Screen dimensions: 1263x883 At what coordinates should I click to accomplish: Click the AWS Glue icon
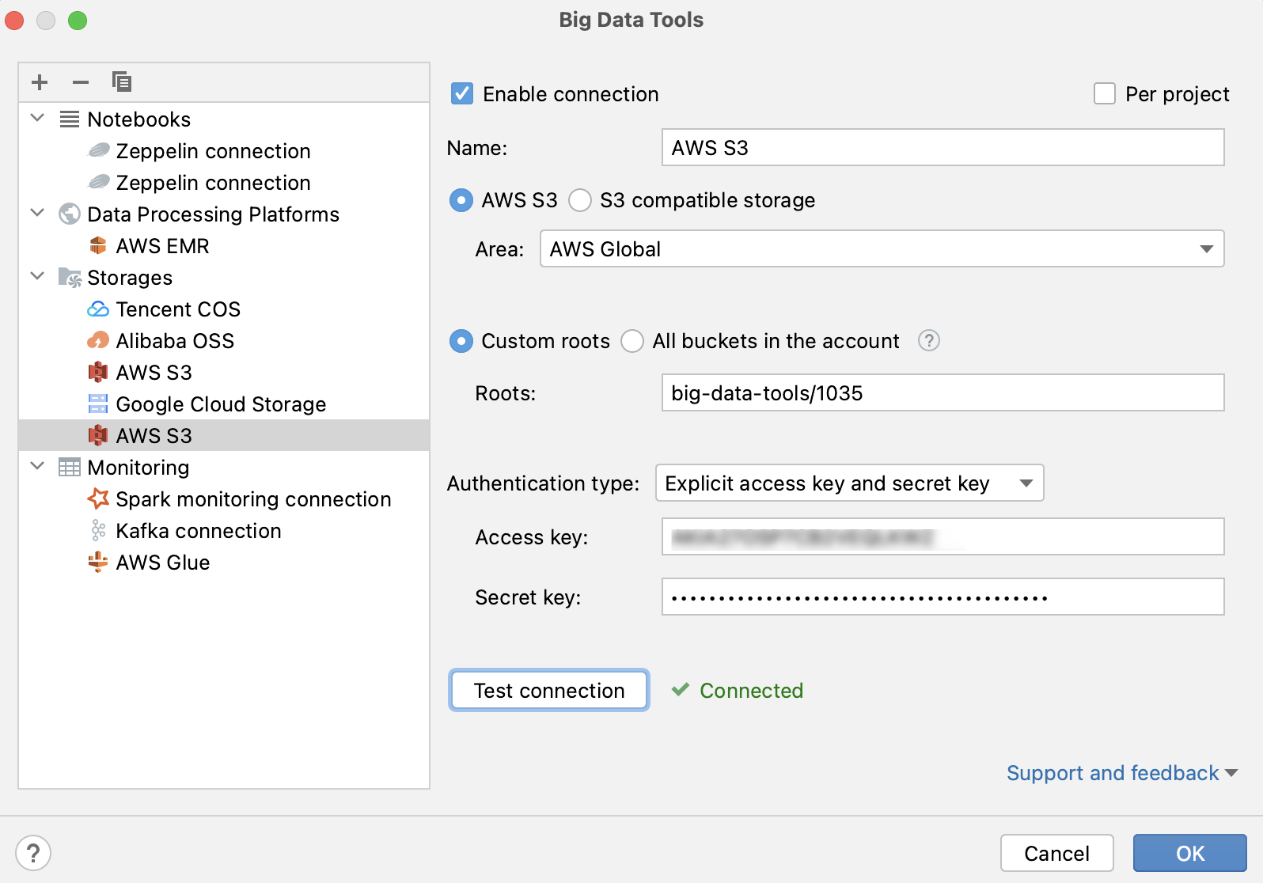tap(98, 562)
